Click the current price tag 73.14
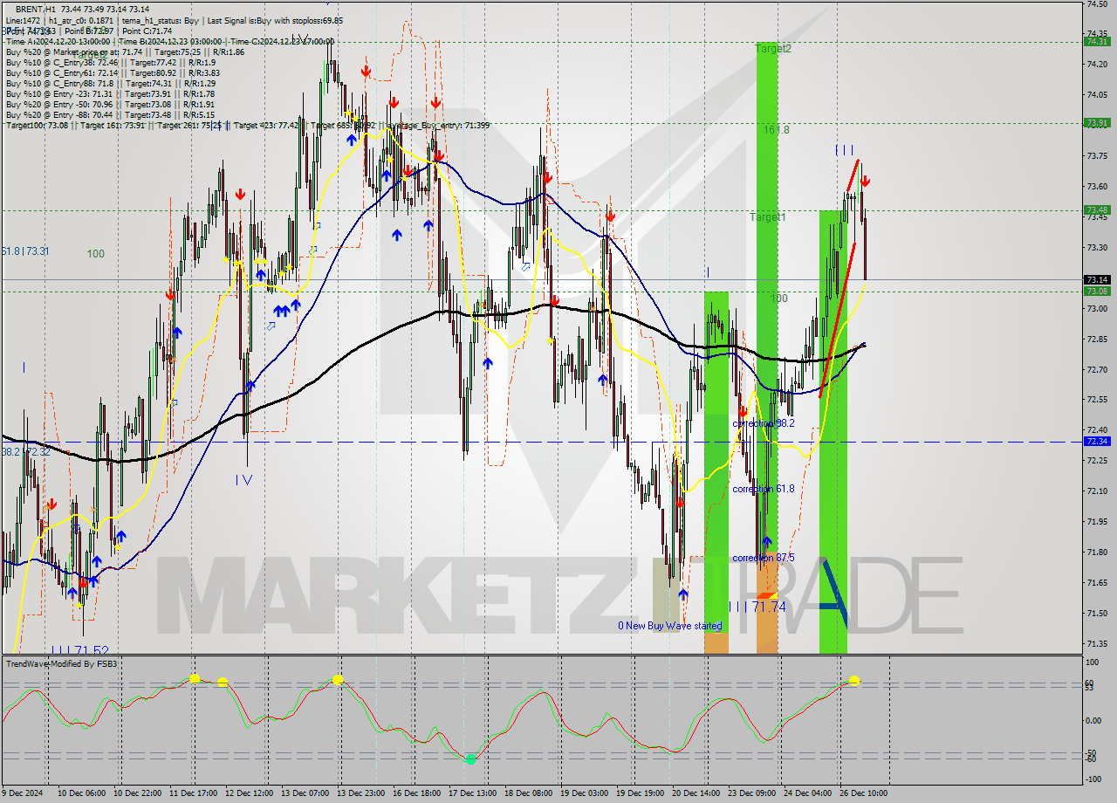The width and height of the screenshot is (1117, 803). 1097,279
